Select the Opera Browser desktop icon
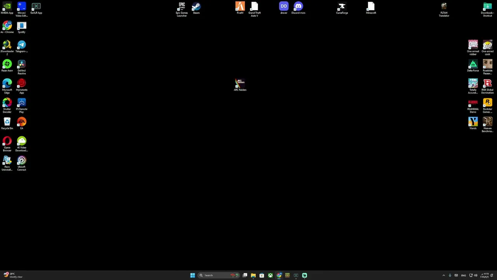 pyautogui.click(x=7, y=144)
